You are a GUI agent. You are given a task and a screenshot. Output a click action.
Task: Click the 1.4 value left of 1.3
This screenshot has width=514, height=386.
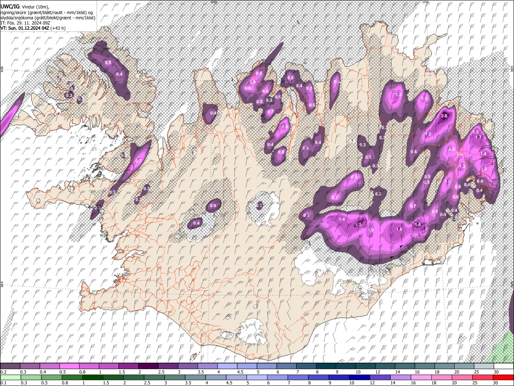click(342, 220)
